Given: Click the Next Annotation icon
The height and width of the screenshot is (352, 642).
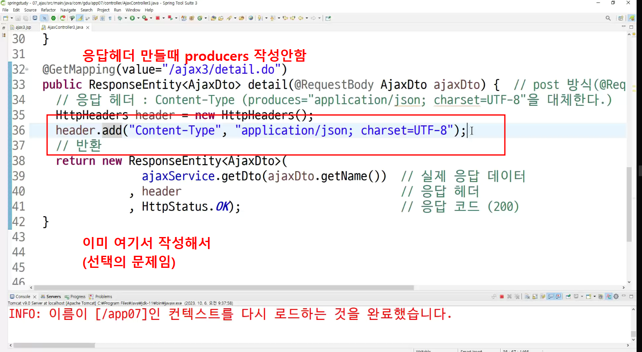Looking at the screenshot, I should pos(260,18).
